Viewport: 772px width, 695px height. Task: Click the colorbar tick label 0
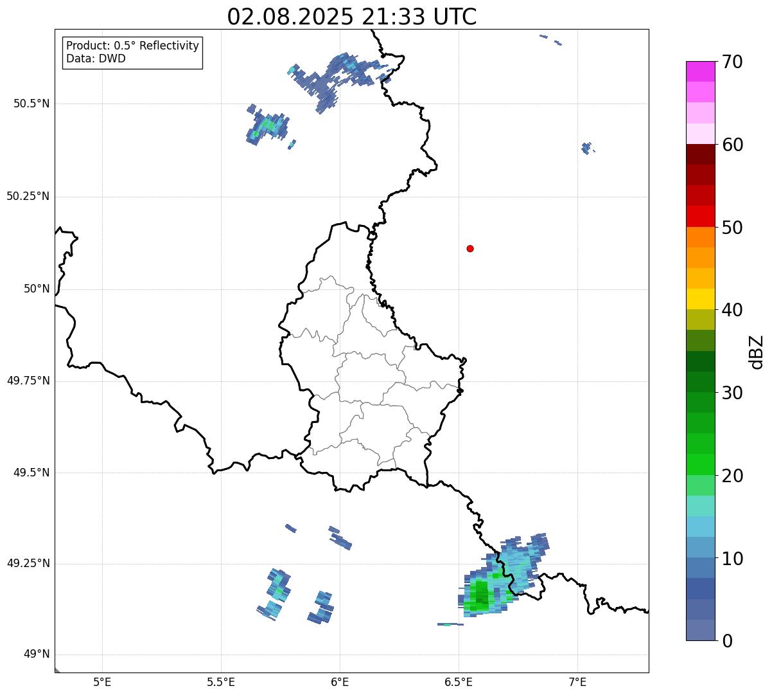tap(726, 641)
